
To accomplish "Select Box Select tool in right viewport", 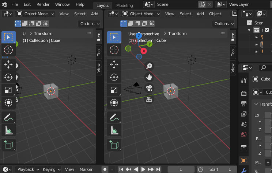I will [114, 37].
